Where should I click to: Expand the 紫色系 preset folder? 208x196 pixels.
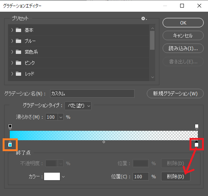pyautogui.click(x=12, y=52)
